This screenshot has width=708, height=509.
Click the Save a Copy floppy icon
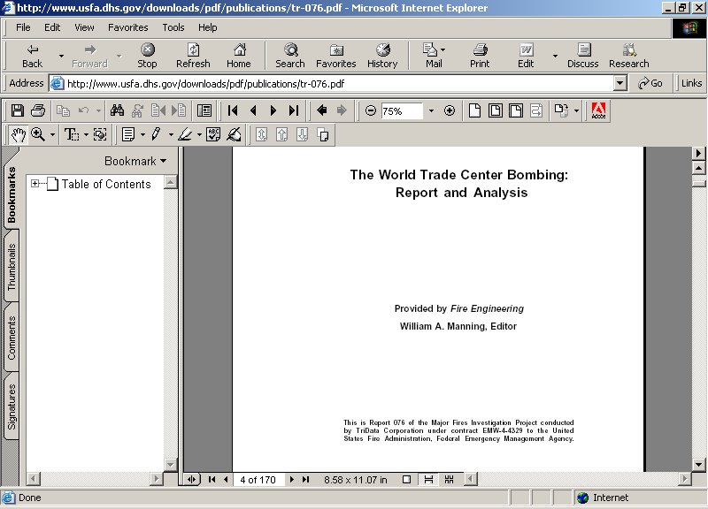tap(17, 110)
